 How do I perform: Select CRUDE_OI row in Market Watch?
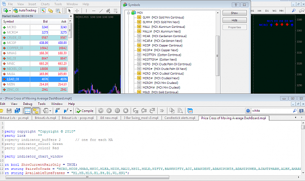point(35,38)
